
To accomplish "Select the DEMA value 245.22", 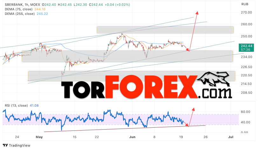I will point(42,14).
